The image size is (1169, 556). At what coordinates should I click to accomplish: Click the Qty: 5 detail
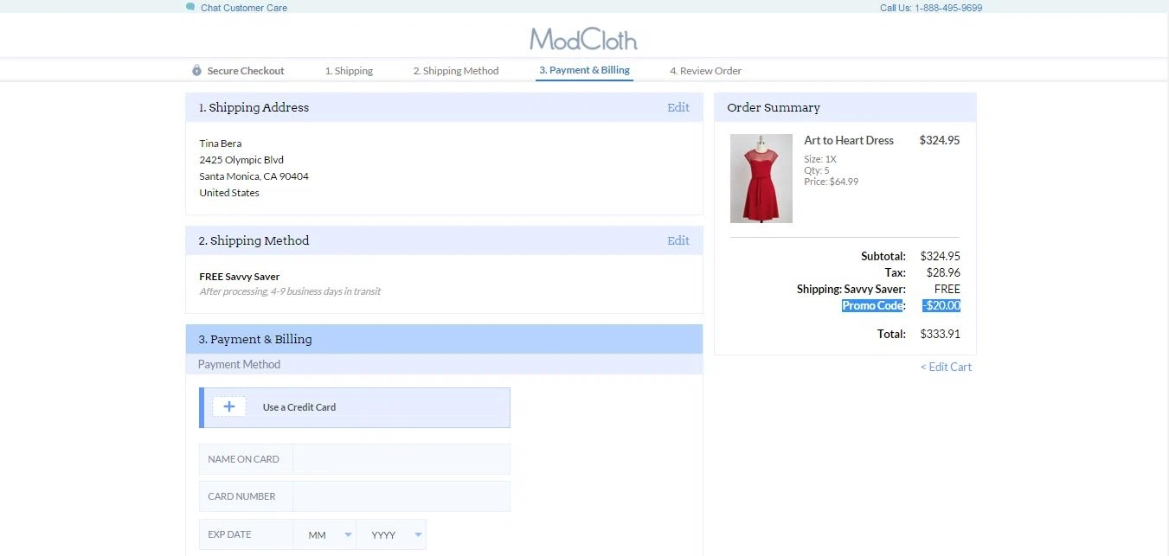817,170
